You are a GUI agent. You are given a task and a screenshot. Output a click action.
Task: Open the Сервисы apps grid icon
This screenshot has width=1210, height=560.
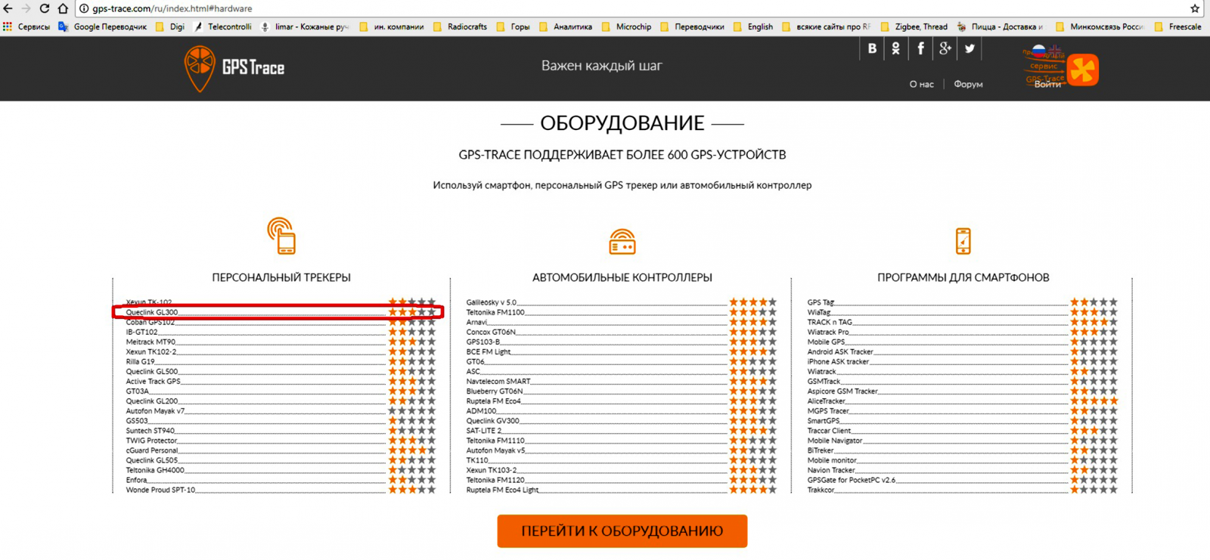[x=8, y=26]
